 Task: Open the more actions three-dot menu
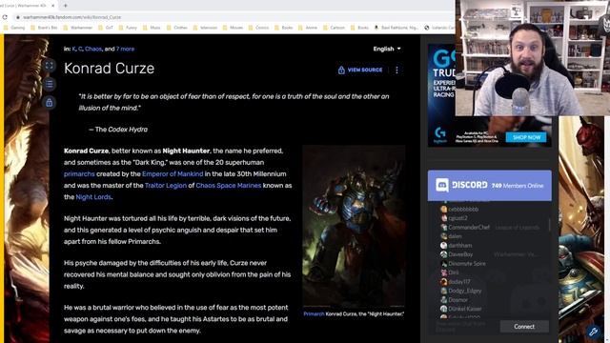396,70
